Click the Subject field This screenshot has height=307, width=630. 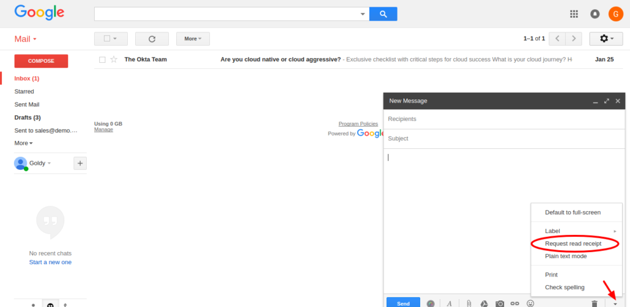(504, 139)
